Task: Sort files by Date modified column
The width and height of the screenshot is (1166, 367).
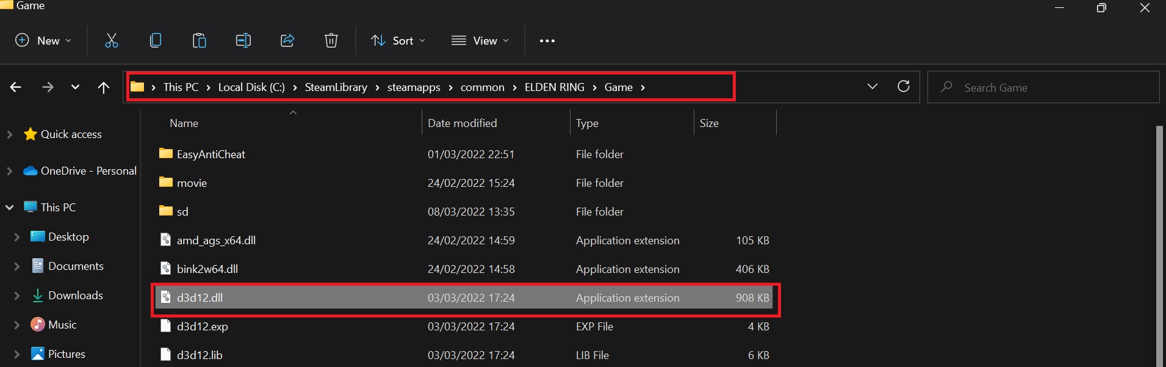Action: pos(462,123)
